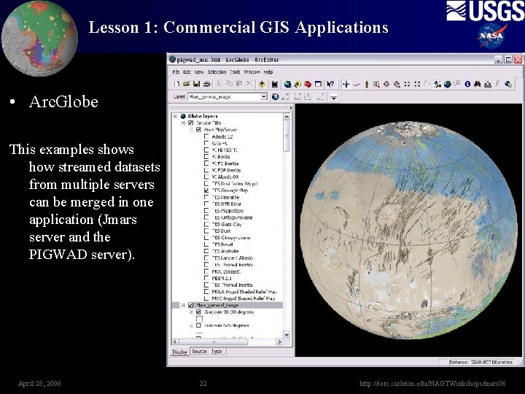This screenshot has height=394, width=525.
Task: Collapse the Service Title tree node
Action: click(183, 123)
